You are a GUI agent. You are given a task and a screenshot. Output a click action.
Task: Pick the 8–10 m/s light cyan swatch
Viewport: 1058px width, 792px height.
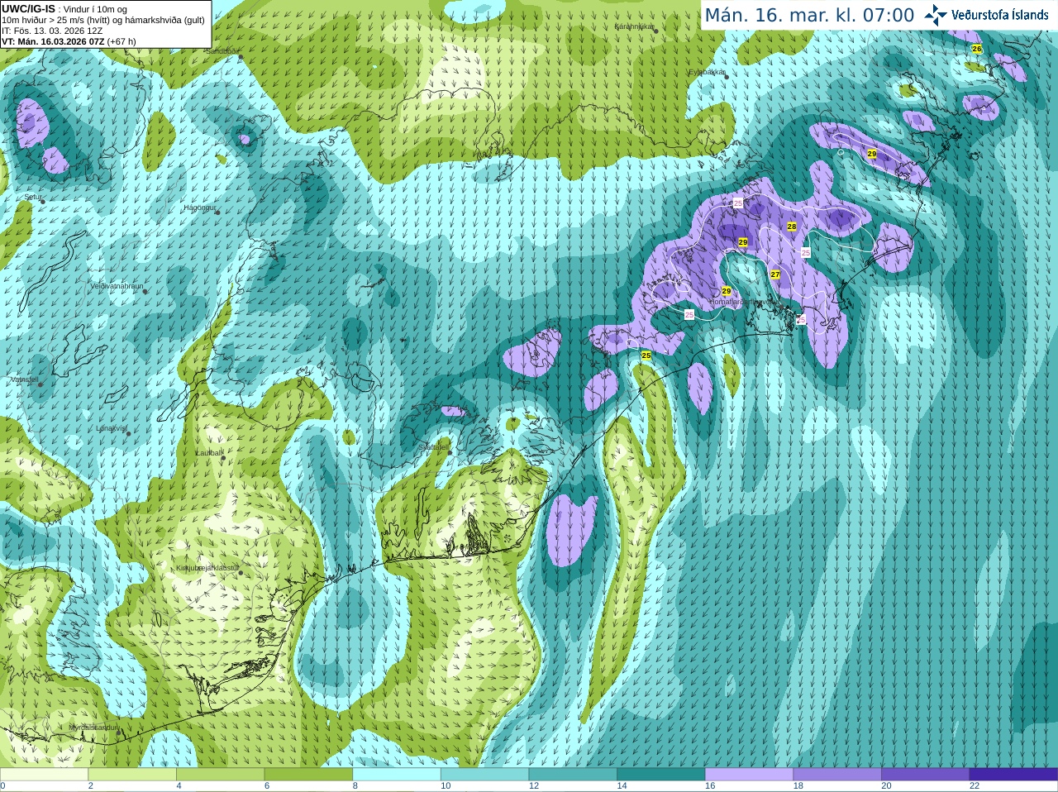pos(397,775)
